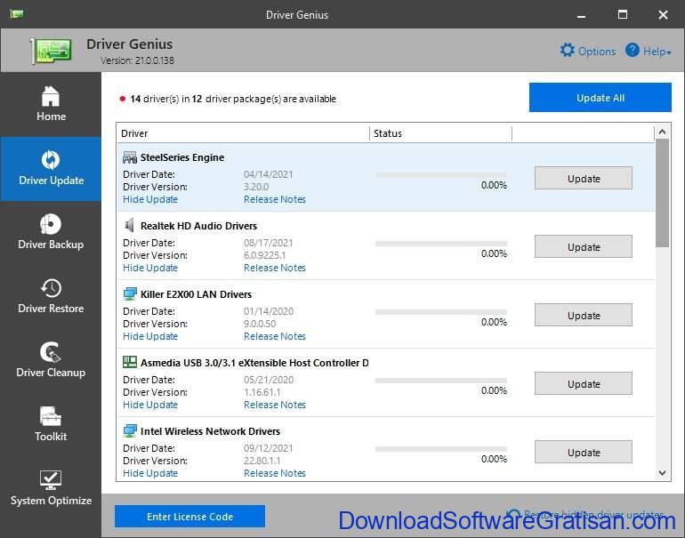Select the Killer E2X00 LAN Drivers title

(x=196, y=294)
